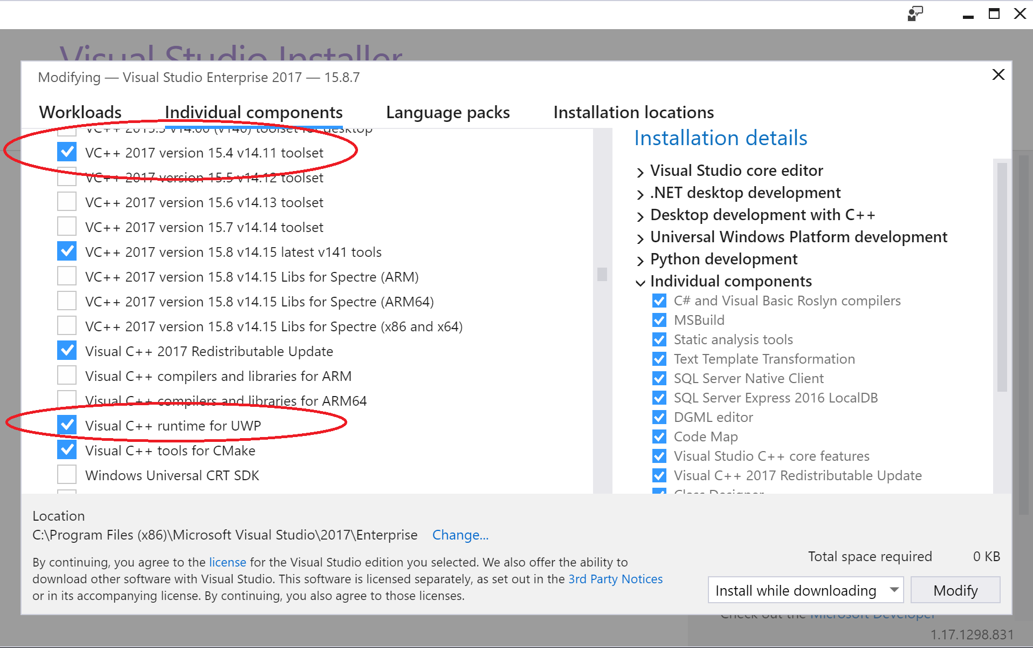This screenshot has width=1033, height=648.
Task: Click the component list scrollbar thumb
Action: click(602, 274)
